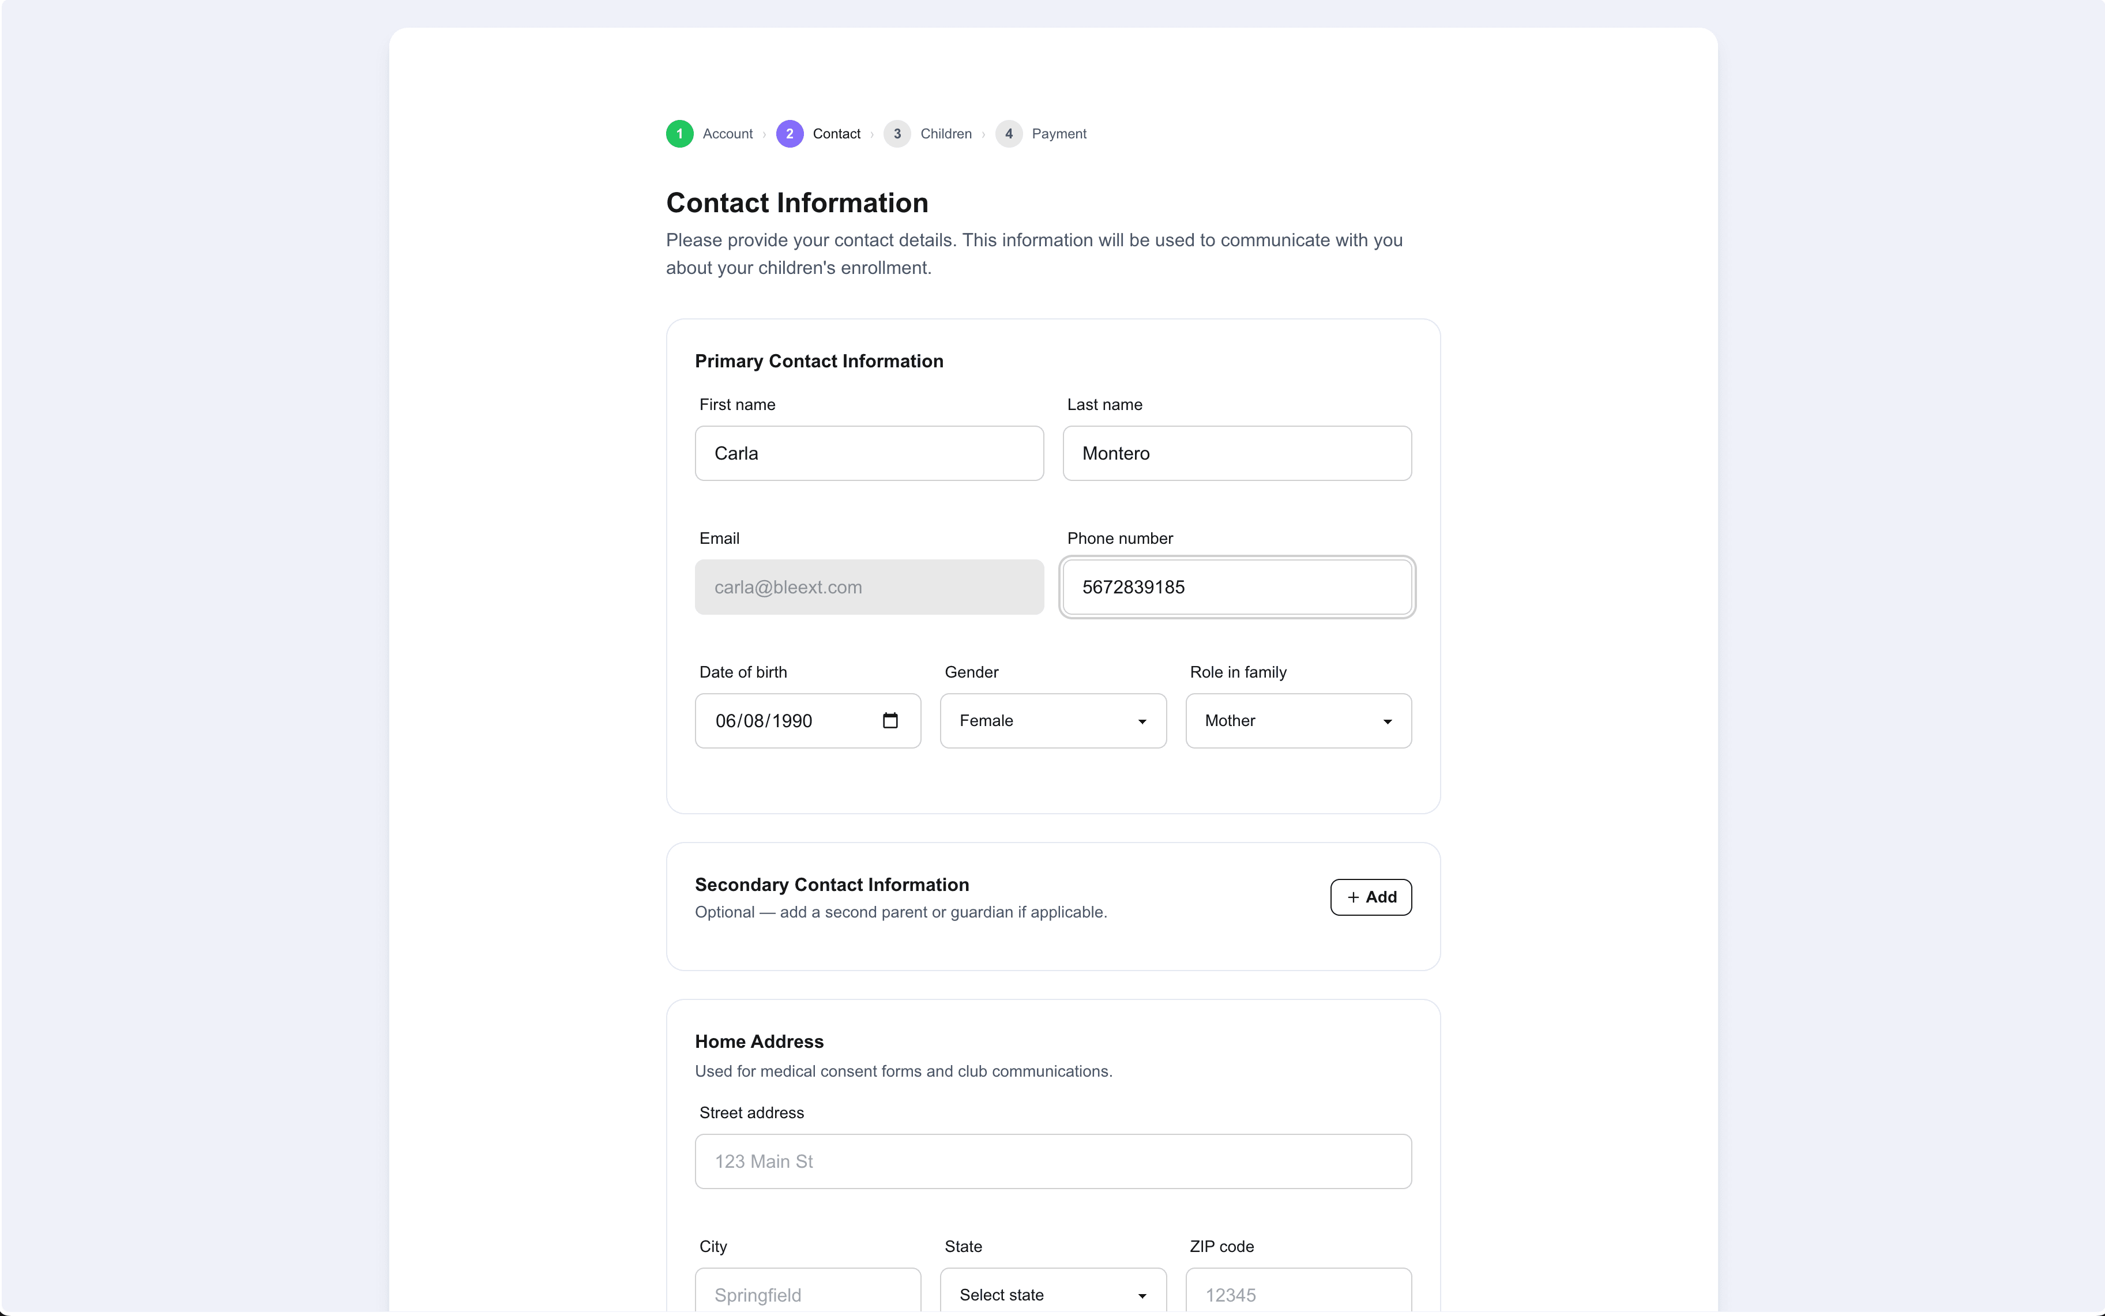Image resolution: width=2105 pixels, height=1316 pixels.
Task: Open the Role in family dropdown
Action: 1298,721
